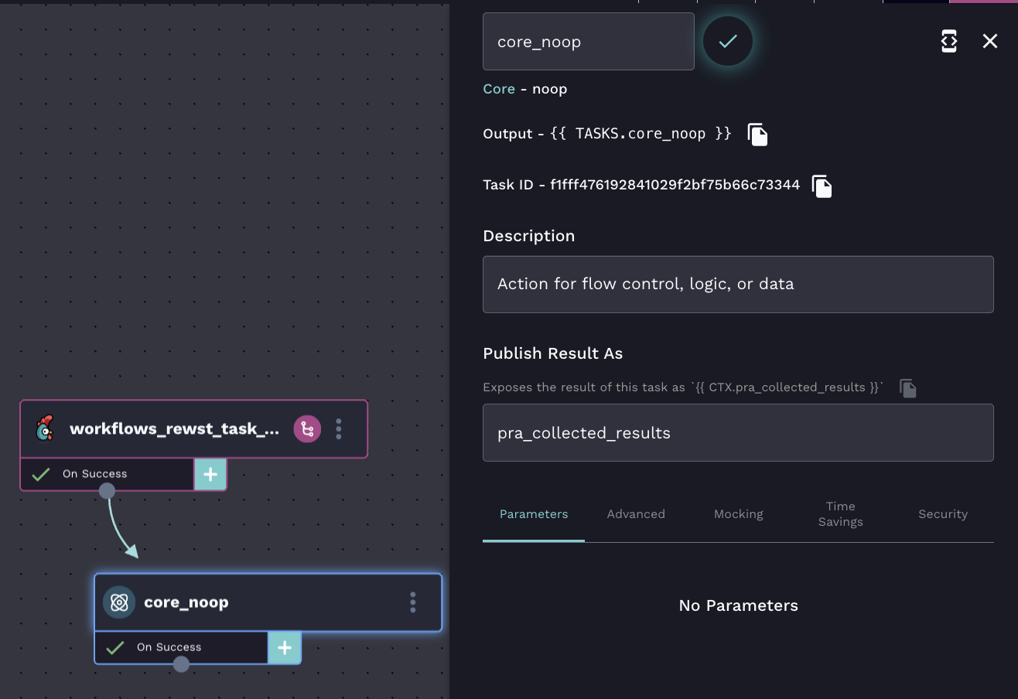
Task: Switch to the Mocking tab
Action: tap(738, 514)
